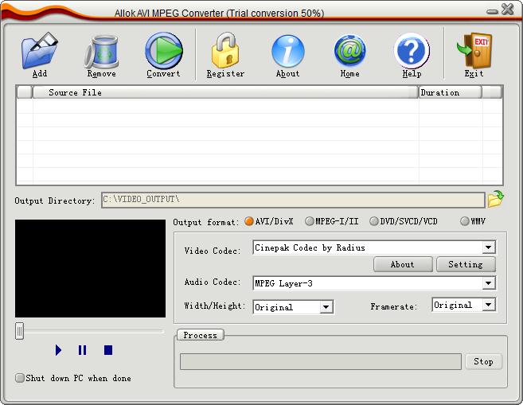Click the preview seek slider handle
Image resolution: width=523 pixels, height=405 pixels.
(x=20, y=331)
